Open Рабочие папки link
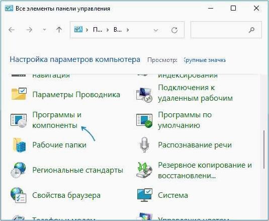Viewport: 269px width, 221px height. click(x=59, y=145)
